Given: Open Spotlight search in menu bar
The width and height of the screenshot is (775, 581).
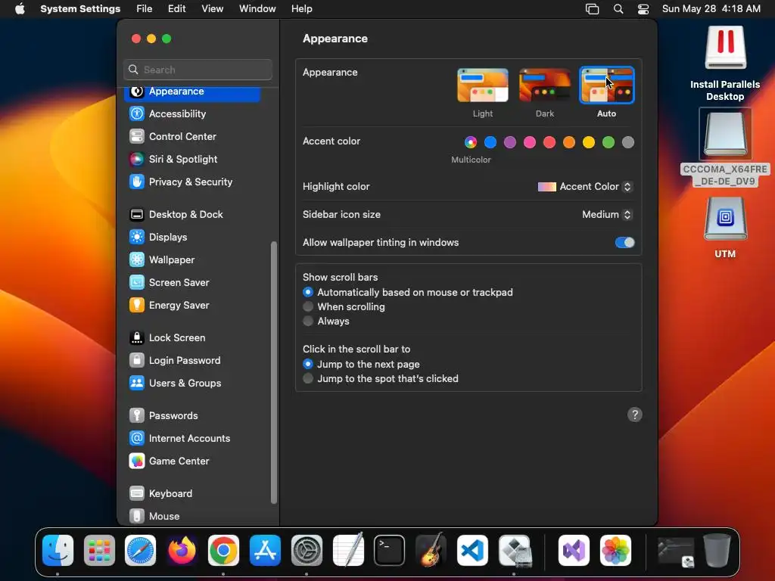Looking at the screenshot, I should 618,9.
